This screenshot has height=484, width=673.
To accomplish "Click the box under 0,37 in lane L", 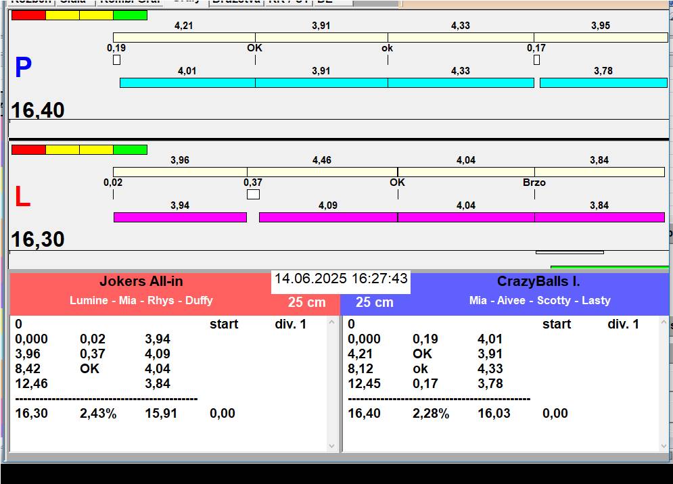I will 253,195.
